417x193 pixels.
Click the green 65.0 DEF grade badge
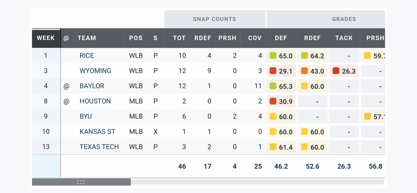coord(281,56)
